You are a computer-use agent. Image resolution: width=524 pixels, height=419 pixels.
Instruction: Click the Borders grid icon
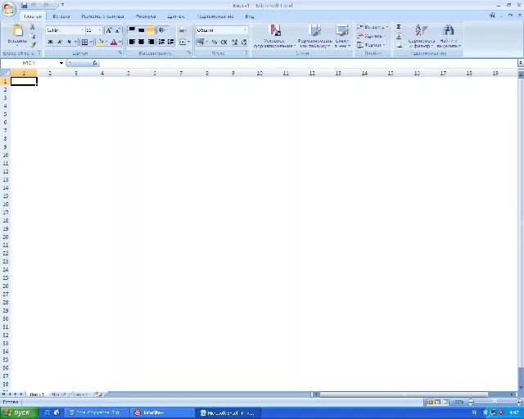coord(84,42)
